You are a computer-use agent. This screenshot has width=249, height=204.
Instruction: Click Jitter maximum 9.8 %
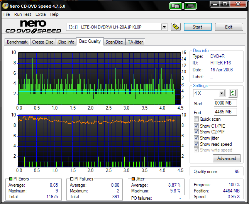coord(175,191)
